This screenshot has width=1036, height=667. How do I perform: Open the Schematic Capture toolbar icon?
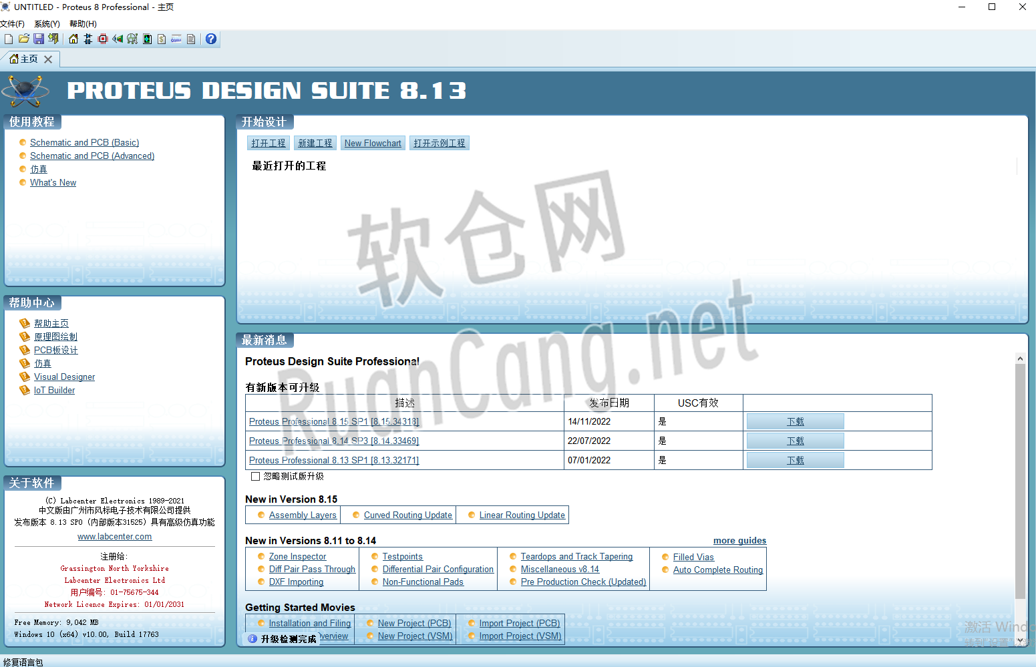point(88,39)
